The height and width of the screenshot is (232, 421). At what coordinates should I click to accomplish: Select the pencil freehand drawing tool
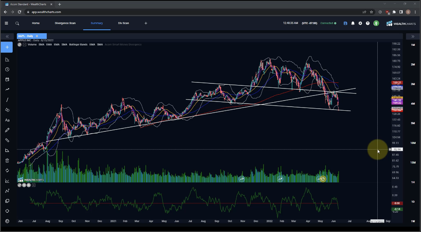coord(7,130)
